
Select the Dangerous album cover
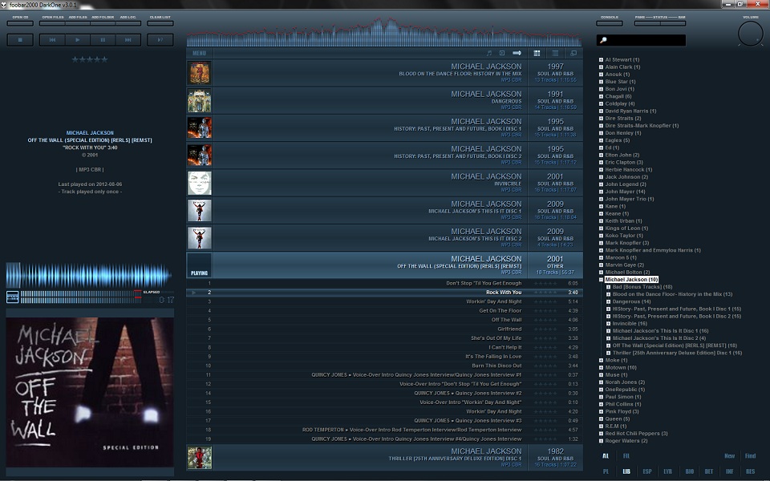click(x=200, y=100)
